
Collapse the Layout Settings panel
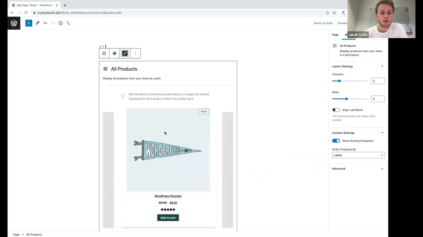click(358, 66)
